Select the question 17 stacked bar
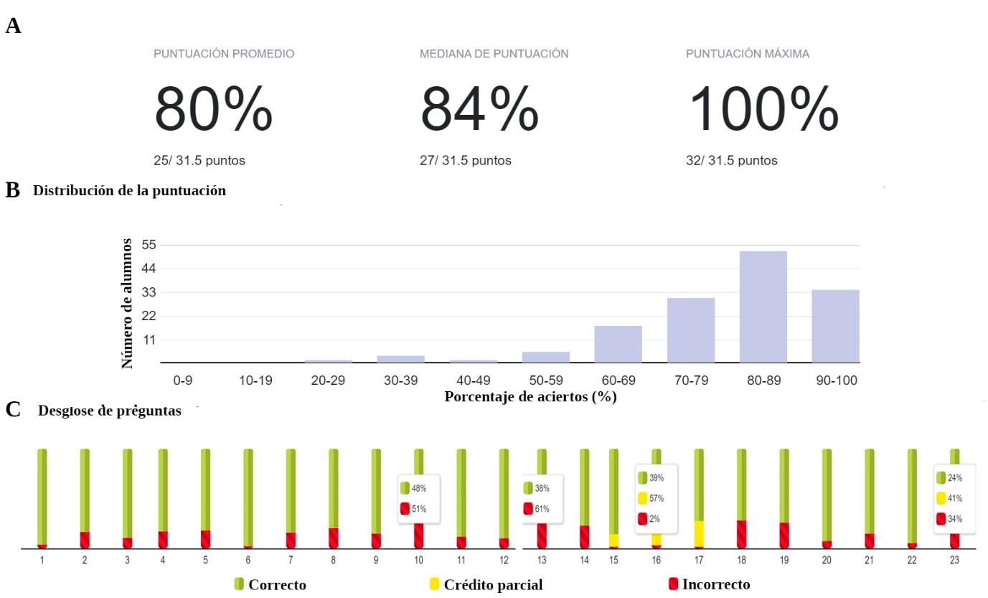 click(x=699, y=499)
